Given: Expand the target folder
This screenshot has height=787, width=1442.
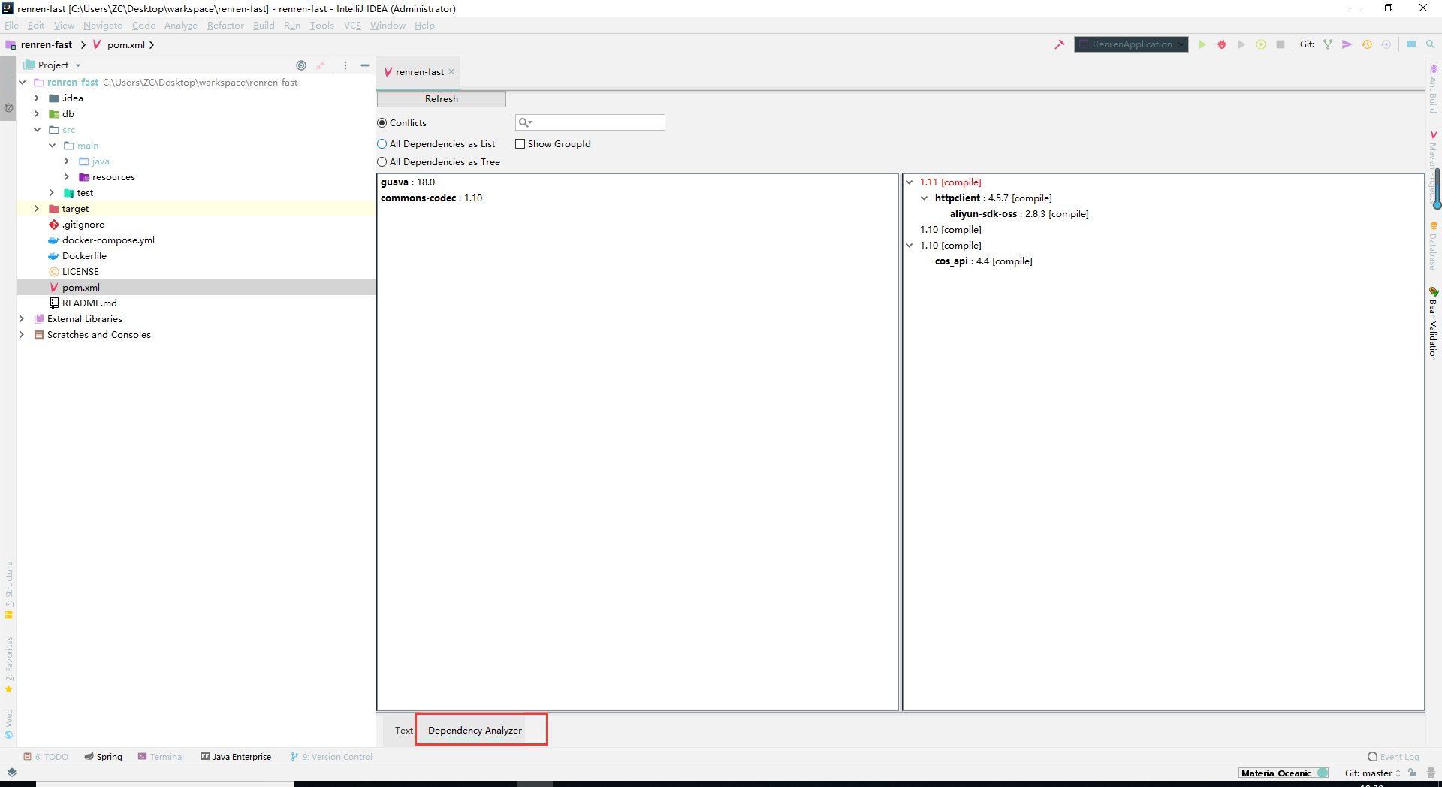Looking at the screenshot, I should coord(37,209).
